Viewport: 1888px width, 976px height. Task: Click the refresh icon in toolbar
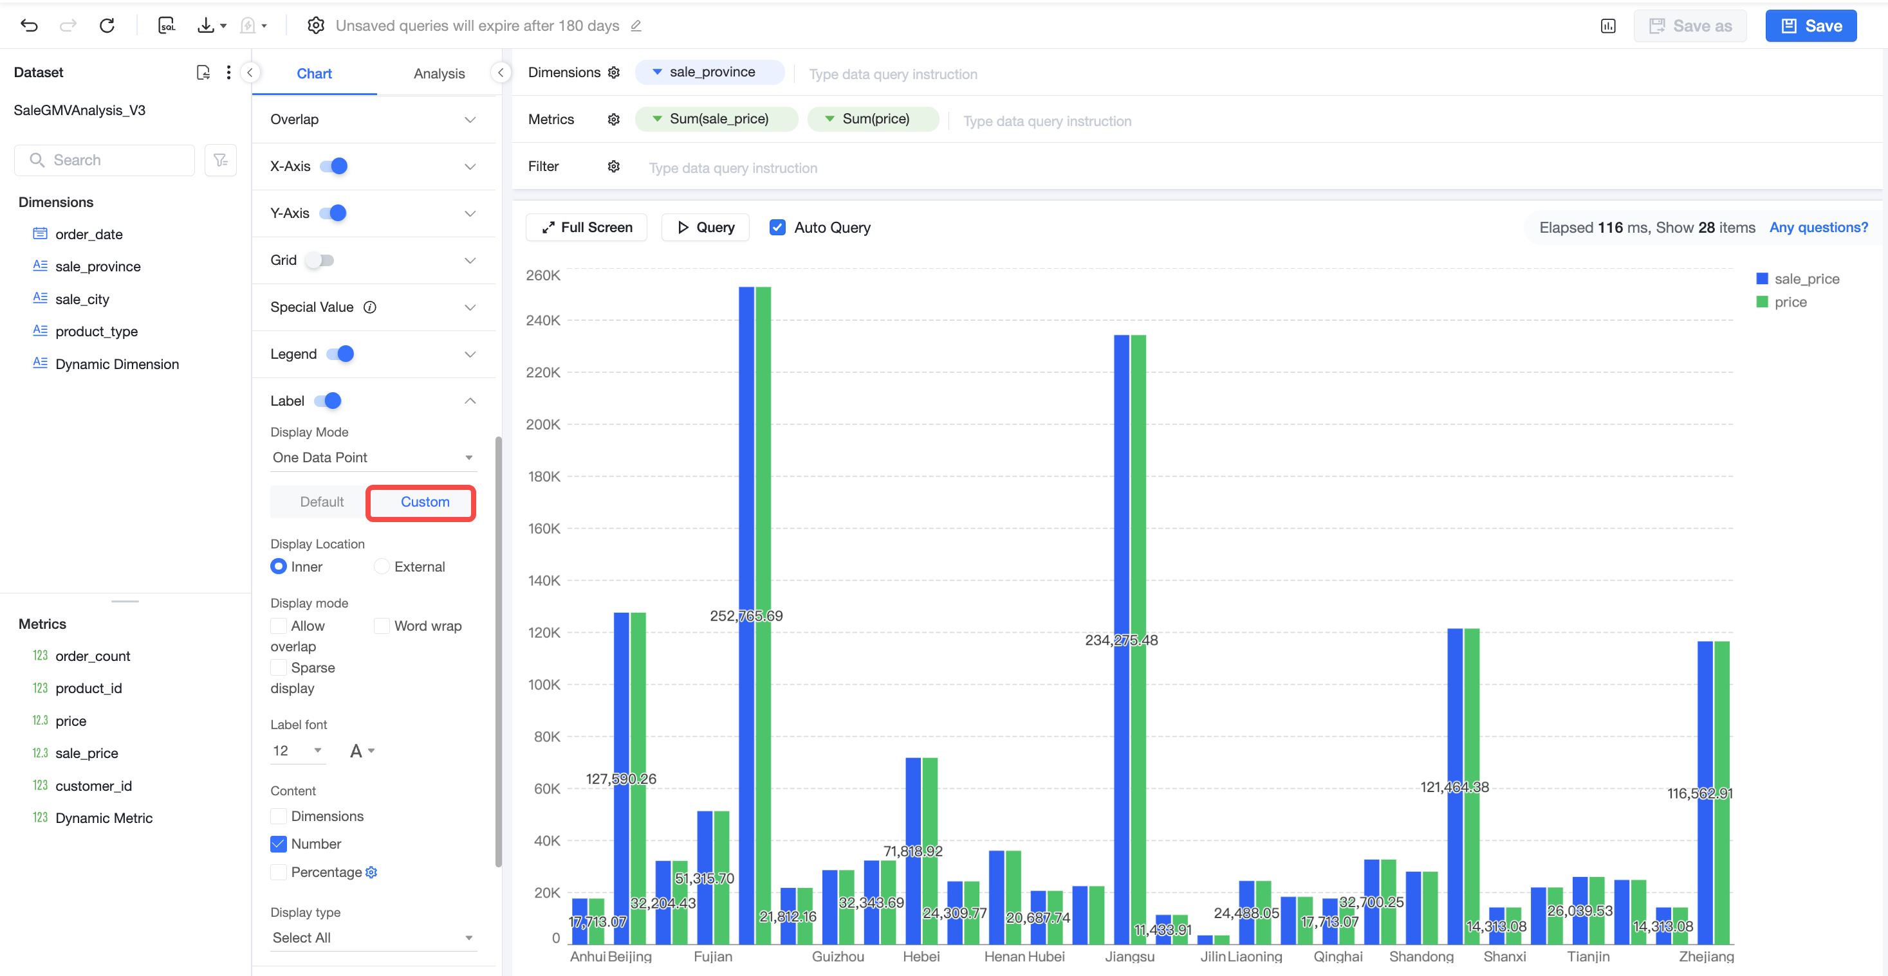click(x=107, y=26)
